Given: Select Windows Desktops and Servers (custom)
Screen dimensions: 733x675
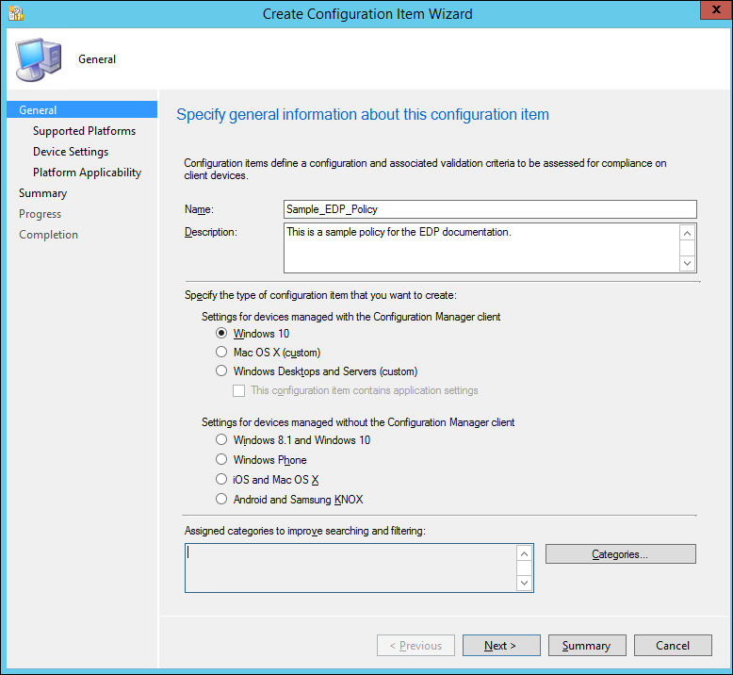Looking at the screenshot, I should click(x=221, y=371).
